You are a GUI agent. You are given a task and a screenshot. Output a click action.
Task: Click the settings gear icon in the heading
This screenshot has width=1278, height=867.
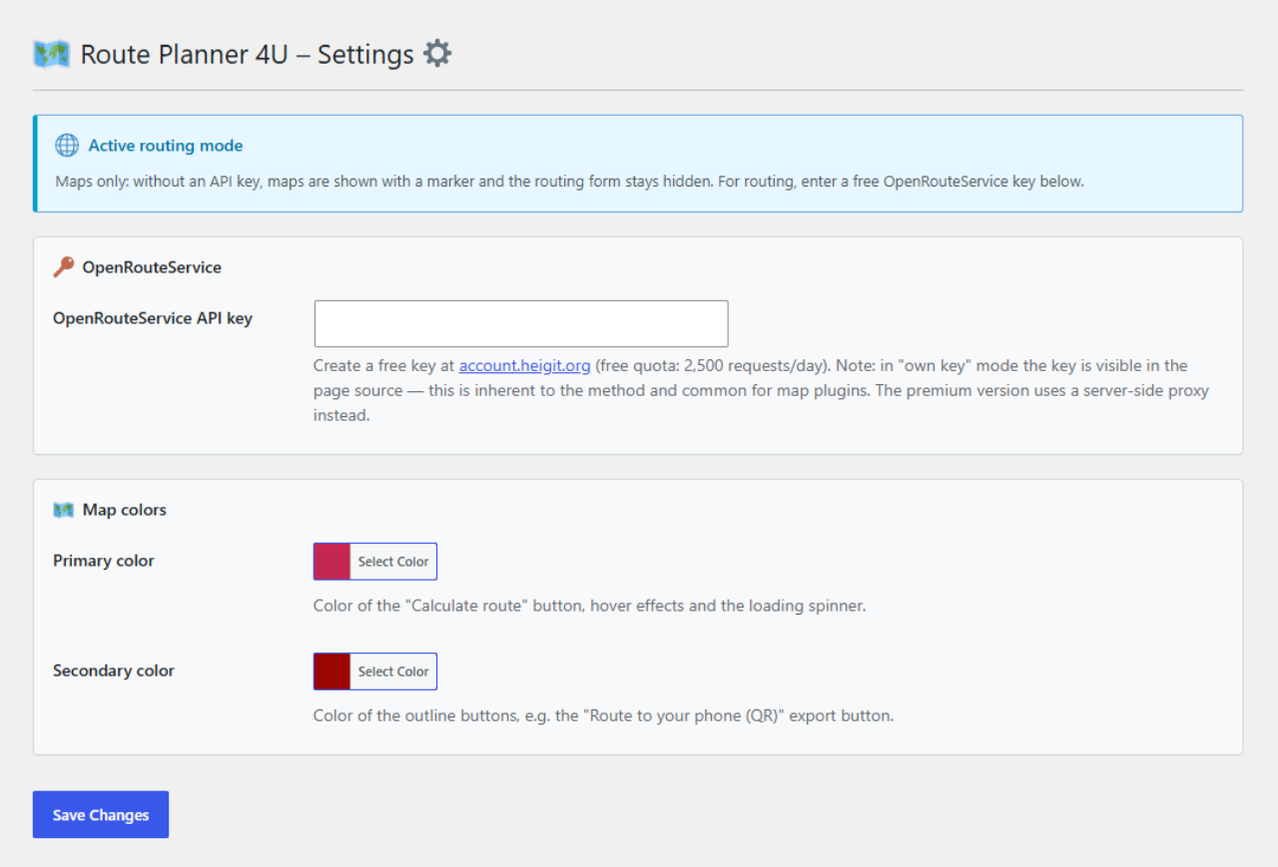pos(437,53)
